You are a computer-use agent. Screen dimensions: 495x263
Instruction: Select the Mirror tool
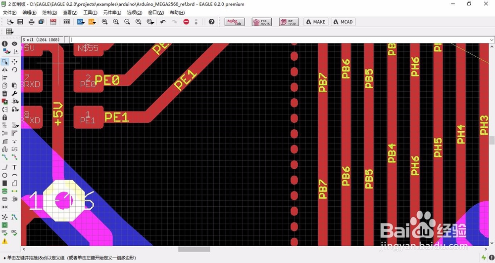click(x=5, y=70)
